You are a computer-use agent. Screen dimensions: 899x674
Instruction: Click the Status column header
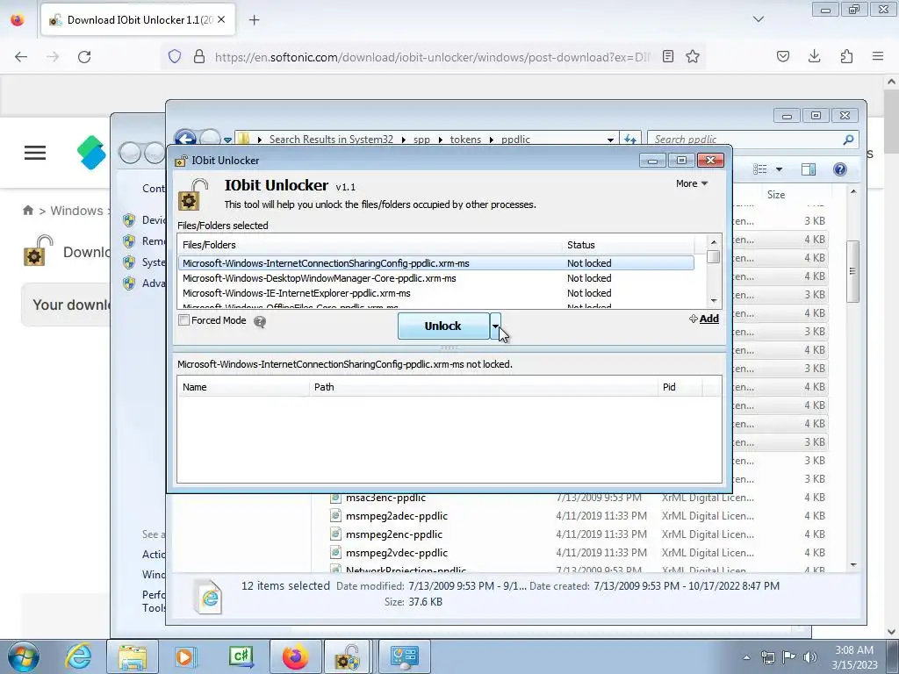point(629,245)
